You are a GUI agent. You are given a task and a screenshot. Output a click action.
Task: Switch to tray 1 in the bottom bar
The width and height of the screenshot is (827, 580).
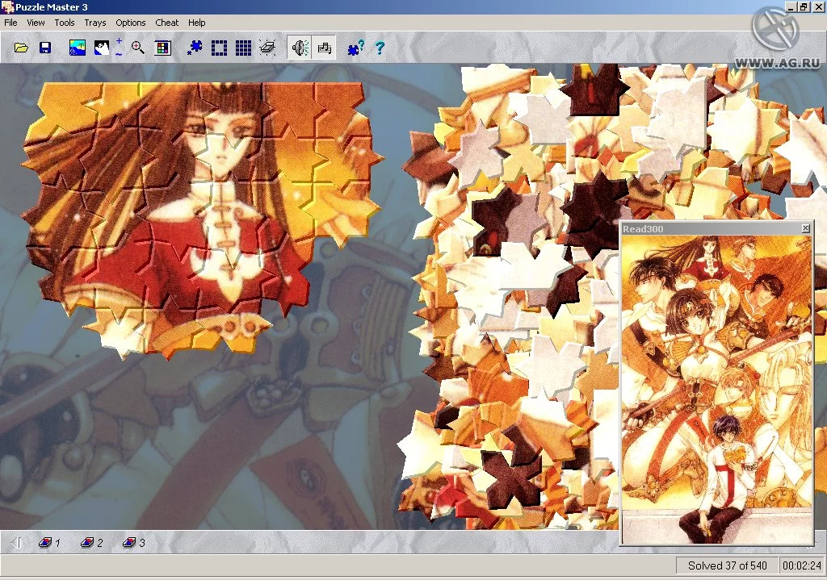pyautogui.click(x=50, y=543)
